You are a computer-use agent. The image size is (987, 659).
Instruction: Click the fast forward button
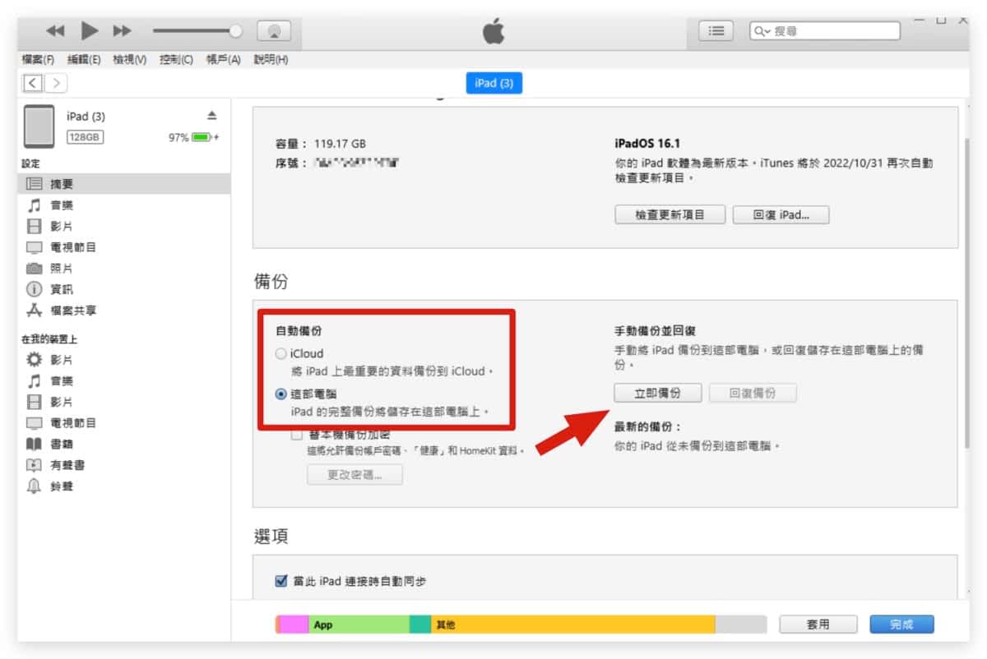122,31
